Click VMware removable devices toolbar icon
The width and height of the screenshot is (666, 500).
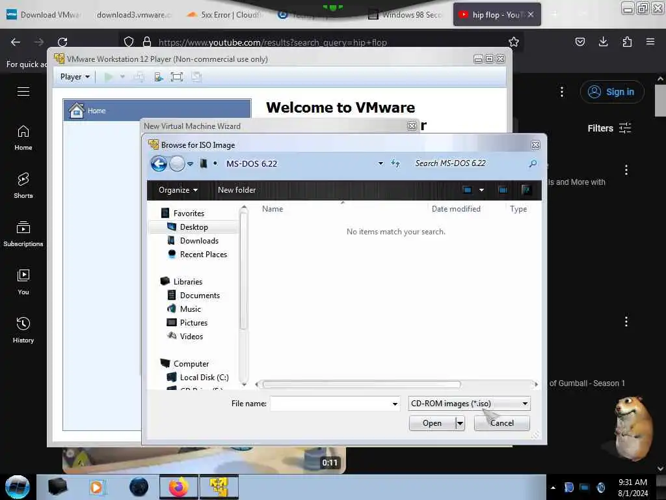[x=159, y=77]
